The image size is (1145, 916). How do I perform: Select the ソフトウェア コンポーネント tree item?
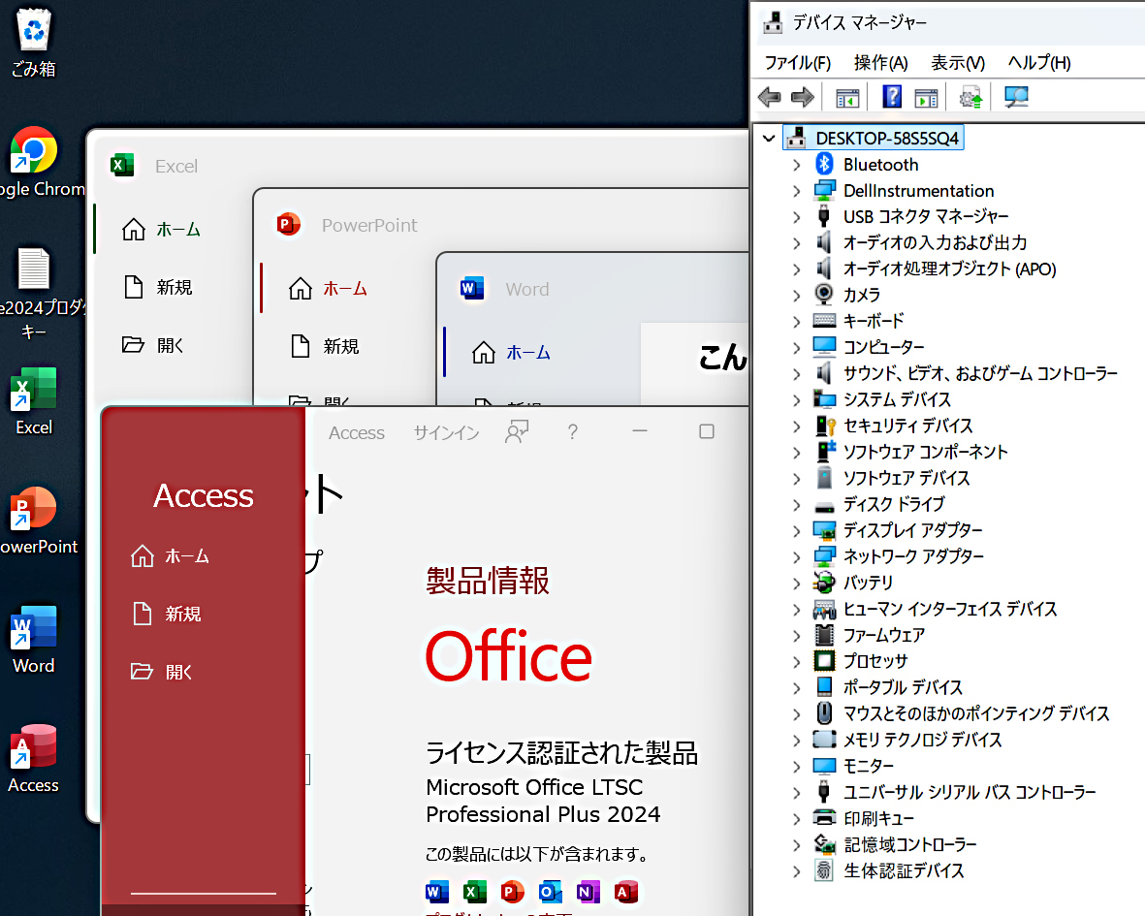pos(909,452)
